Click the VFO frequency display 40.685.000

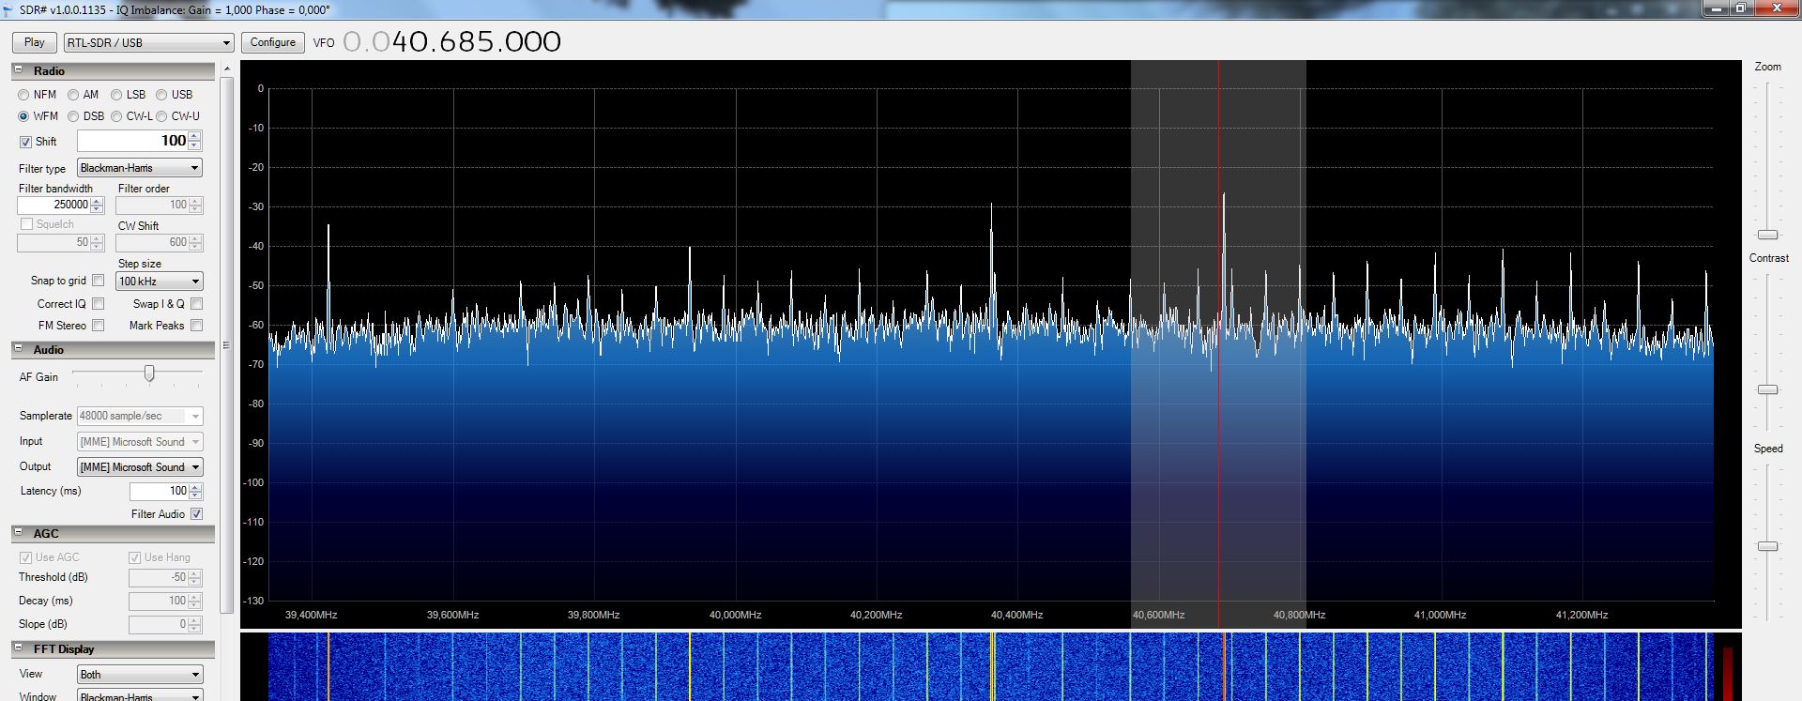(x=452, y=42)
